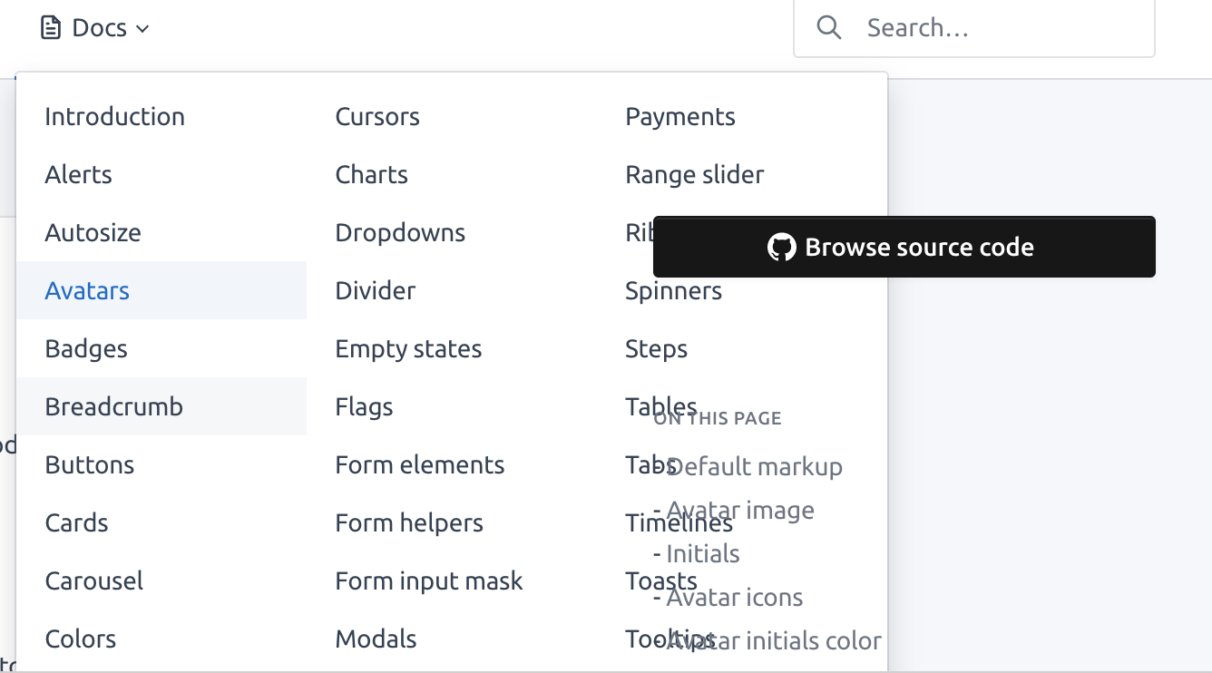Click the Docs document icon
The image size is (1212, 673).
52,28
